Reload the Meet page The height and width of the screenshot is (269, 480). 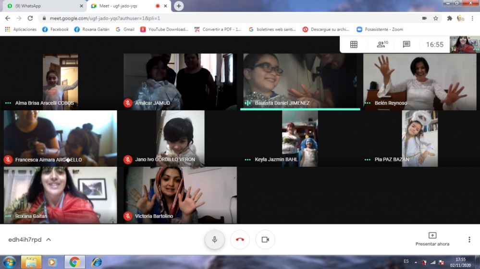click(30, 18)
